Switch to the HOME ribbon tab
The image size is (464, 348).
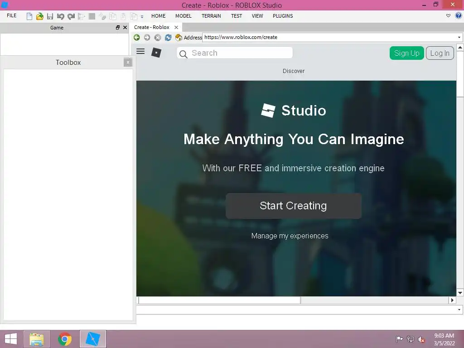point(158,16)
